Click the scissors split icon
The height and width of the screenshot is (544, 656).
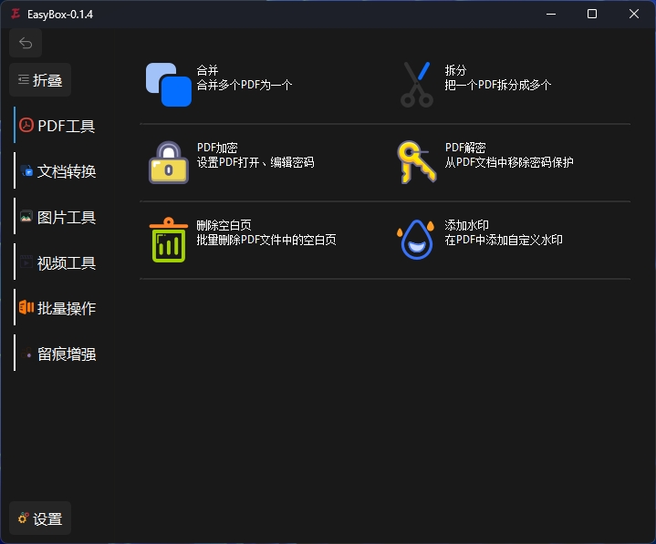click(x=417, y=85)
